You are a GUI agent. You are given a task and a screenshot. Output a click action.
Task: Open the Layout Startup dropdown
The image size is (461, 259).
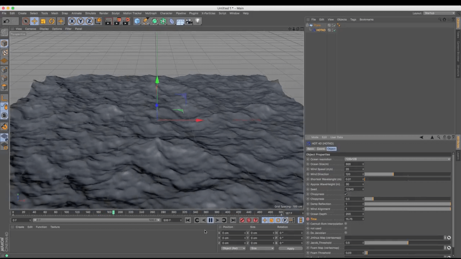coord(439,13)
